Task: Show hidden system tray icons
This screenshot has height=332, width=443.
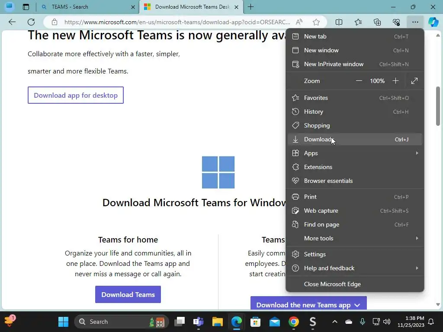Action: pyautogui.click(x=335, y=322)
